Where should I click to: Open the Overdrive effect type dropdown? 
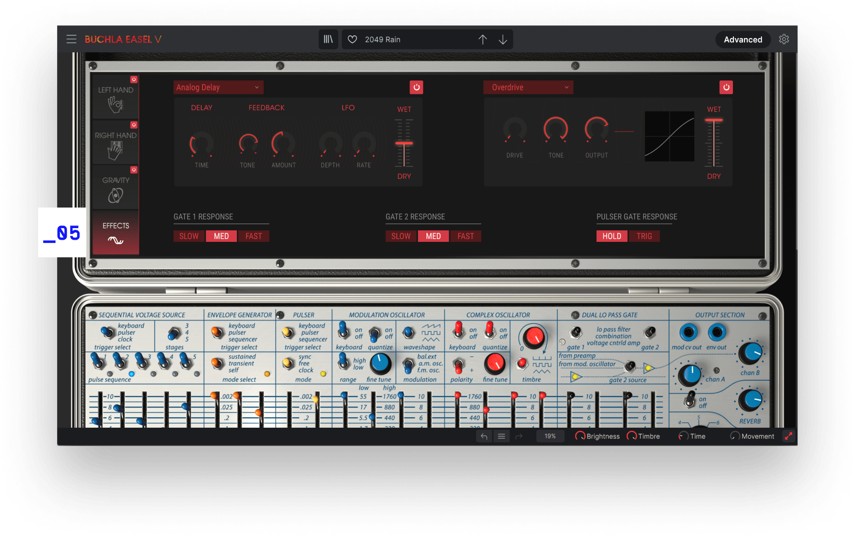click(528, 88)
